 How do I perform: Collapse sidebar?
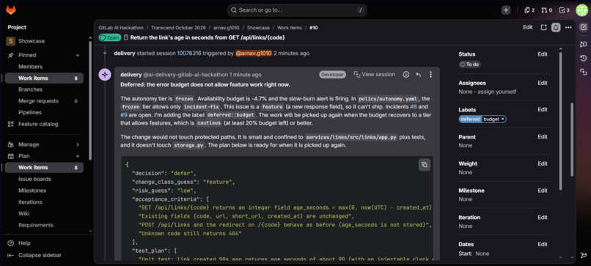click(34, 255)
